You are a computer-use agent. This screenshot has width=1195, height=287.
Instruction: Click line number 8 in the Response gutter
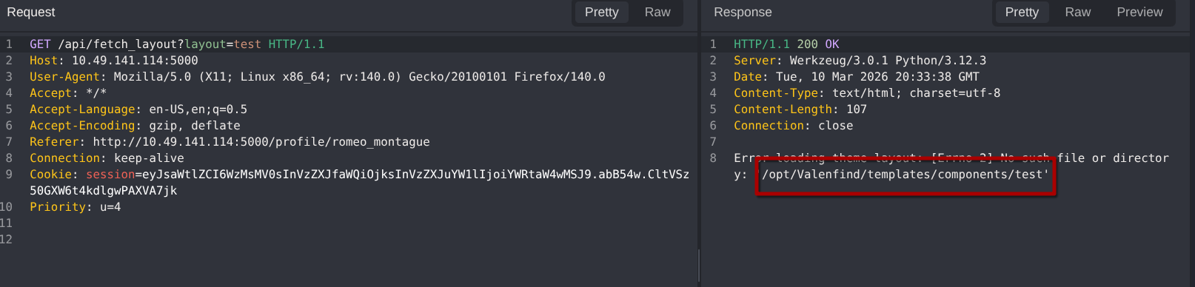click(x=713, y=158)
